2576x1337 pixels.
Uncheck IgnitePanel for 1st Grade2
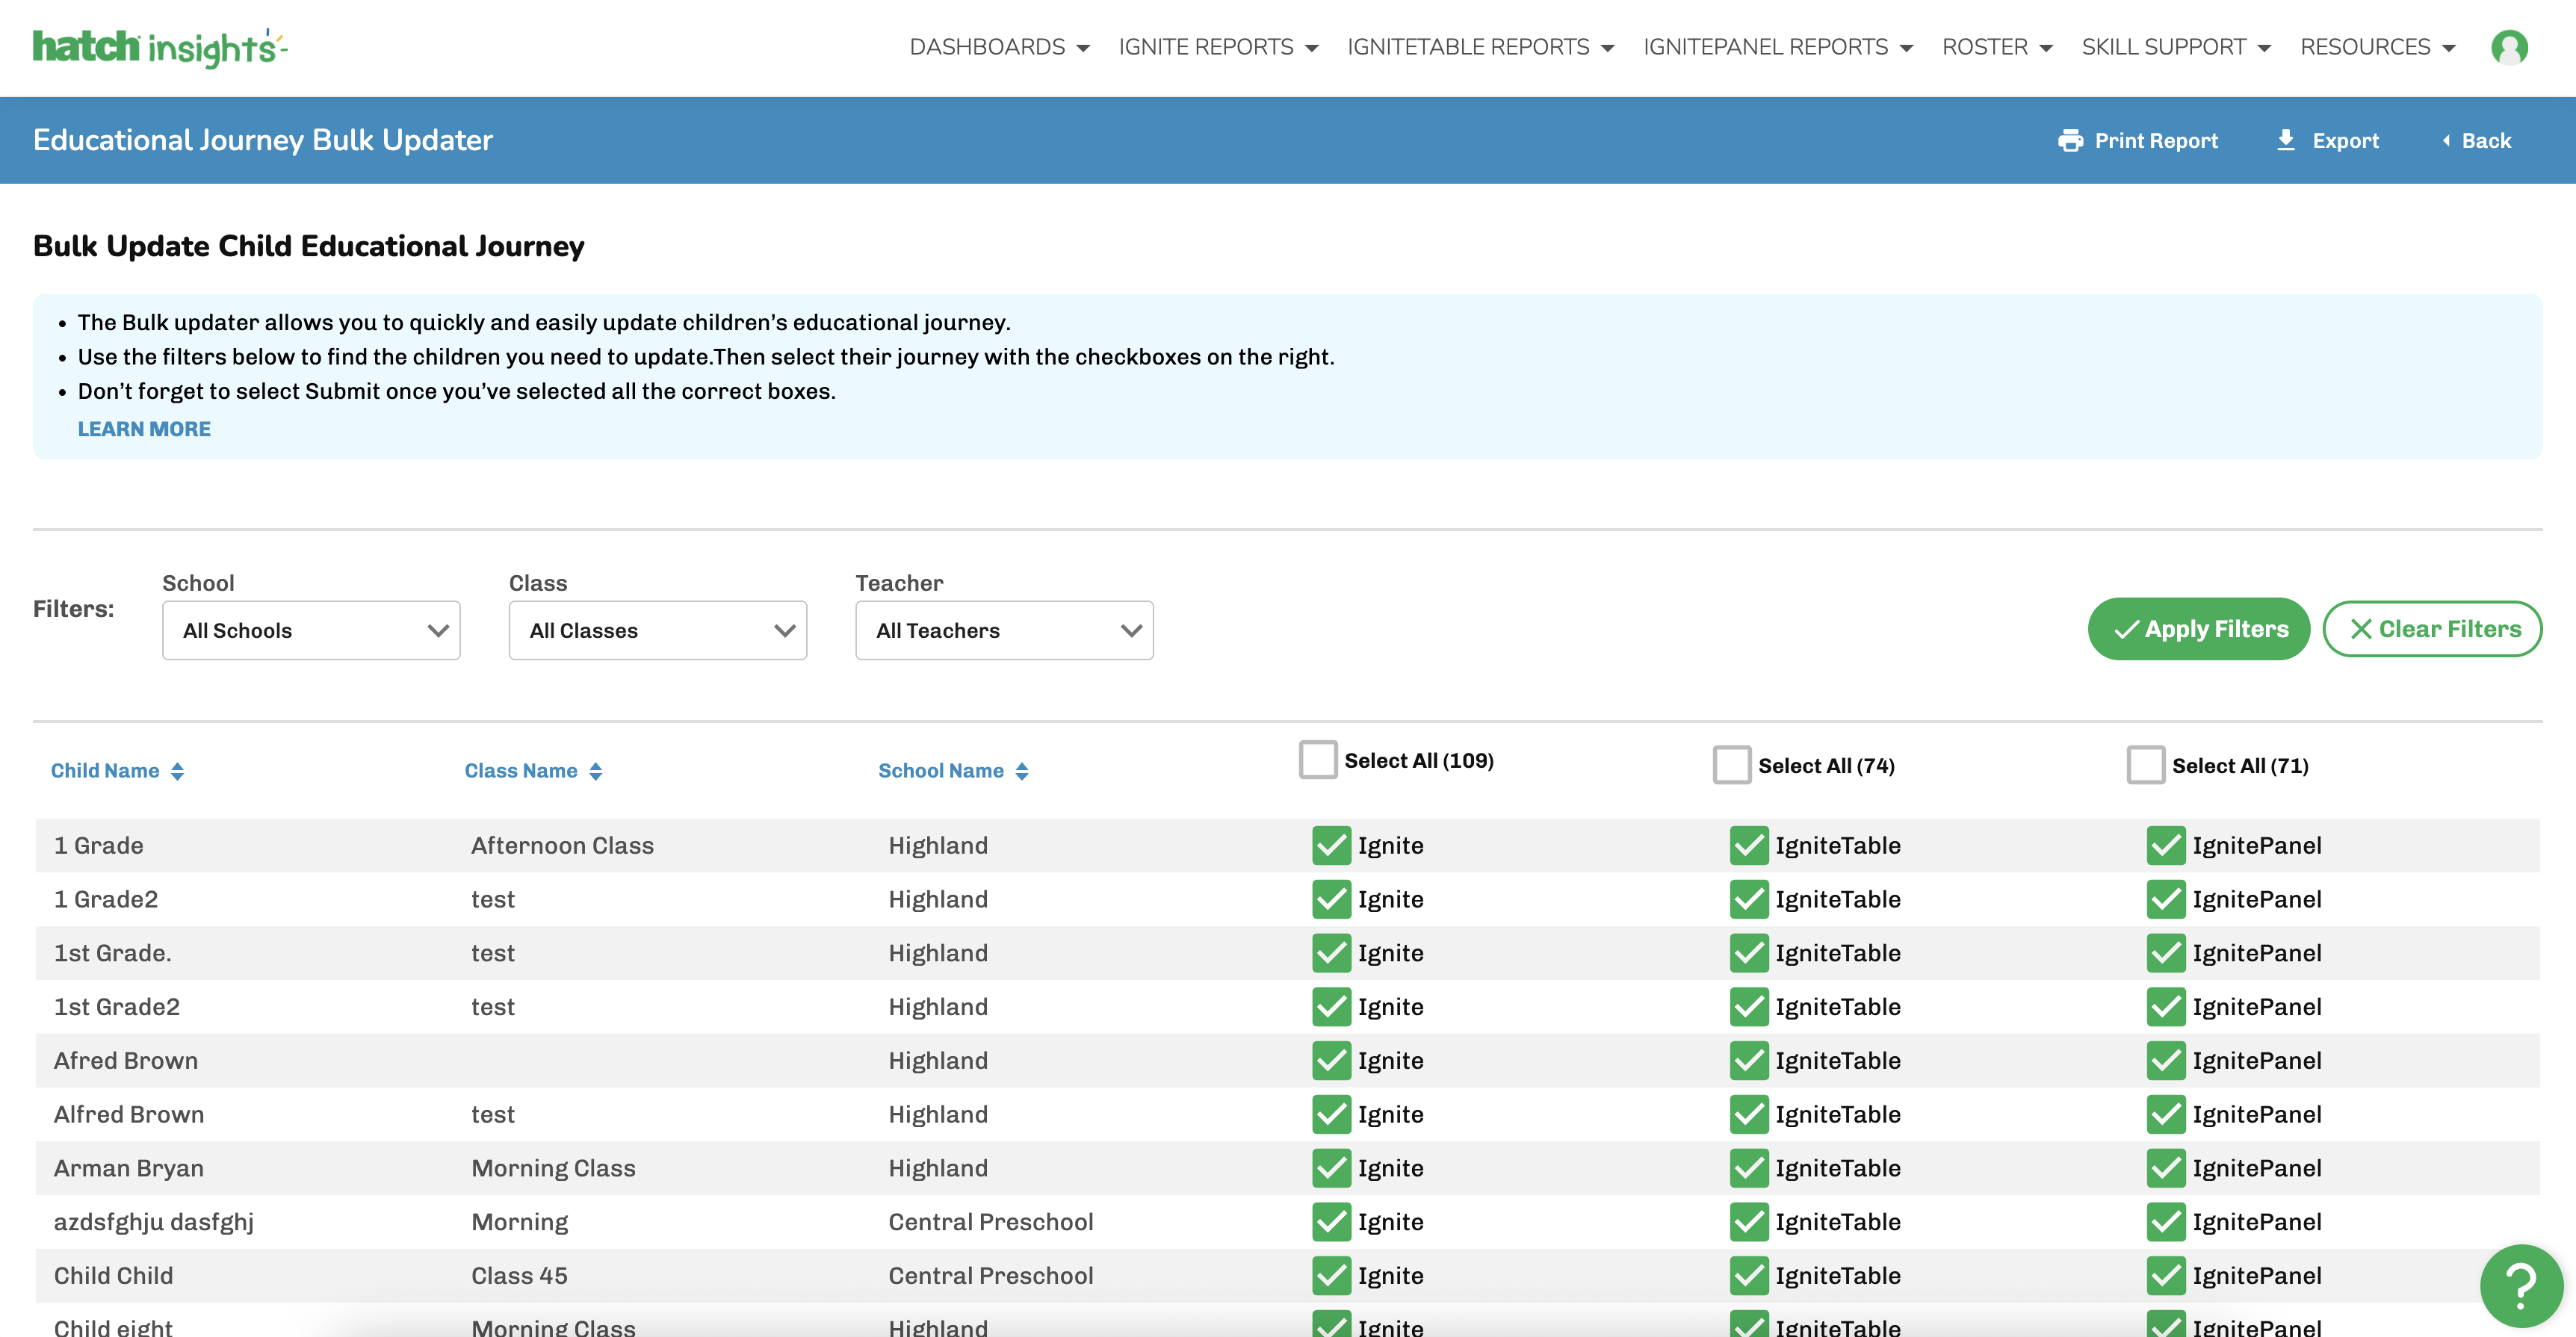click(x=2166, y=1007)
